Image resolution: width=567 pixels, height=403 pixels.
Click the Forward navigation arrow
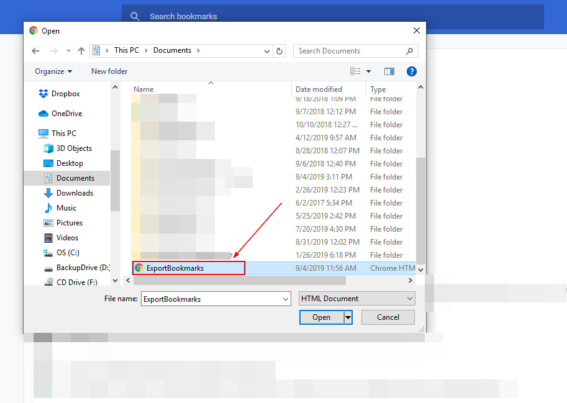(x=54, y=51)
